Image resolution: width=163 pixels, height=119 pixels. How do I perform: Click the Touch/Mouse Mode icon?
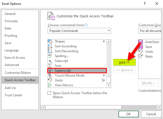(50, 75)
